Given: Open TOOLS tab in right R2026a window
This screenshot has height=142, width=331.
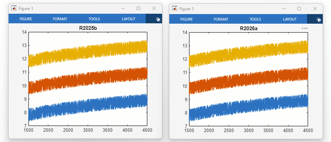Looking at the screenshot, I should 255,19.
